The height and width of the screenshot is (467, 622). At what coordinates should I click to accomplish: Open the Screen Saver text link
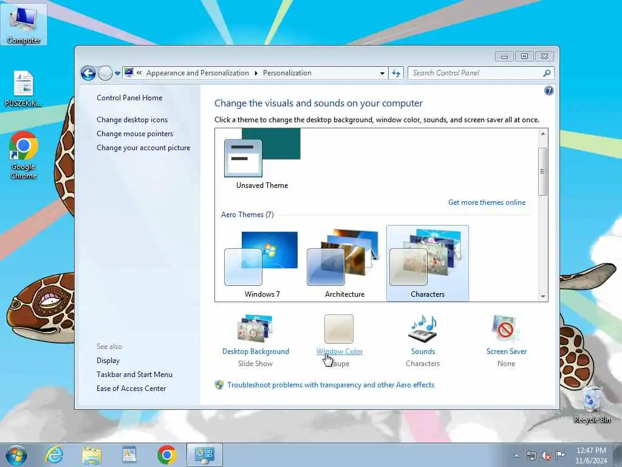[x=507, y=351]
